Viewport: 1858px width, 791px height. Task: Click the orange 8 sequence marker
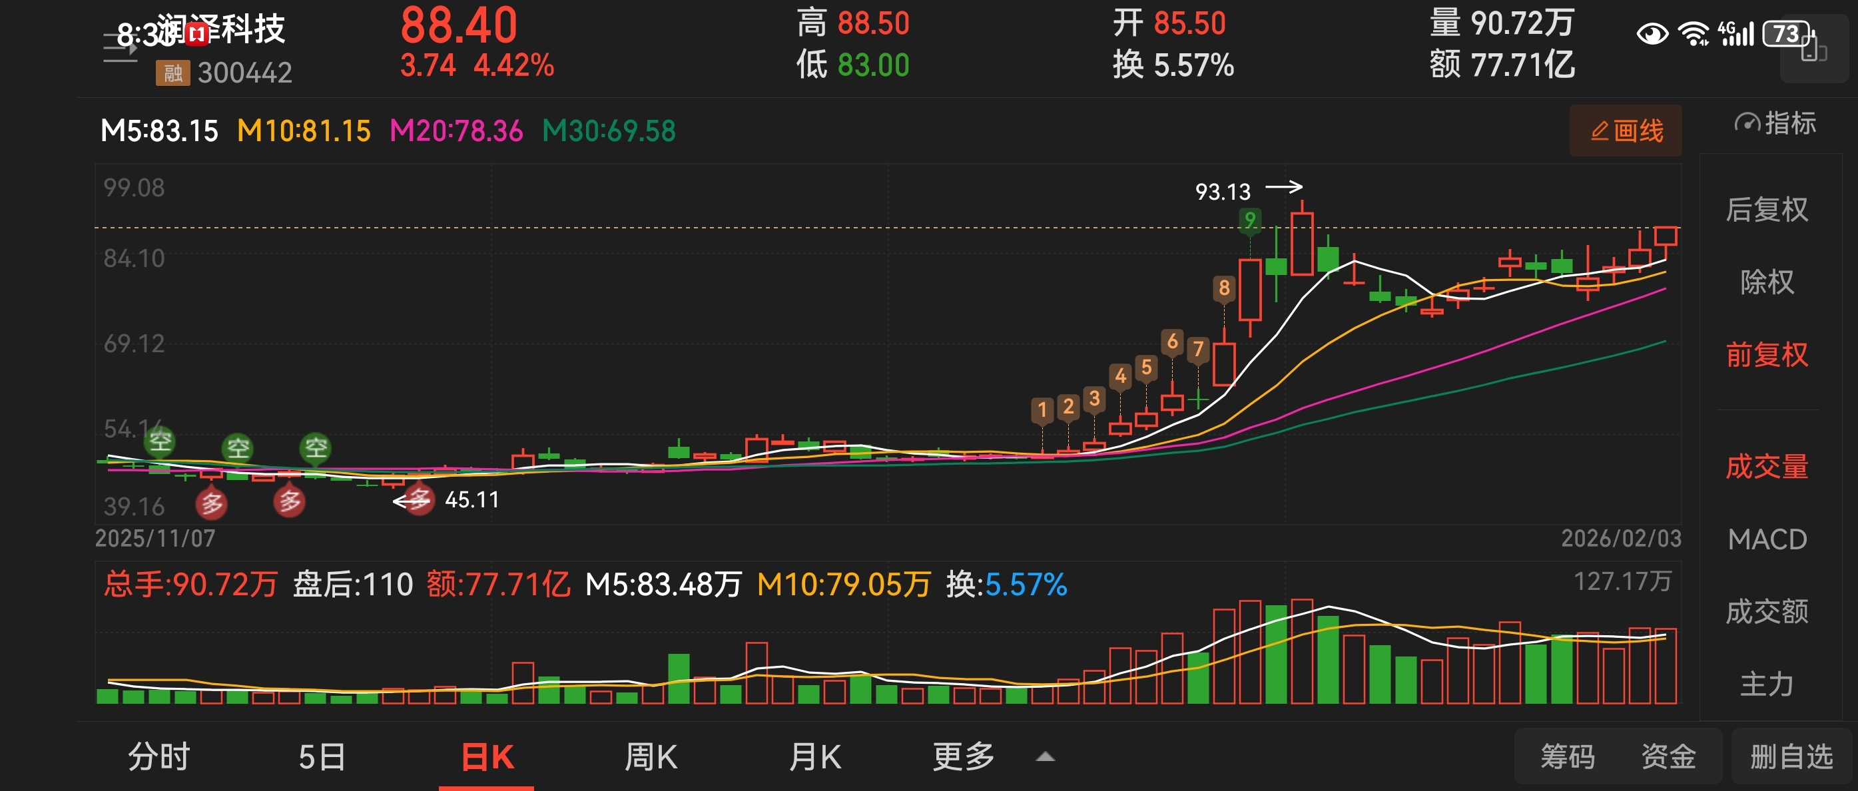click(1223, 288)
